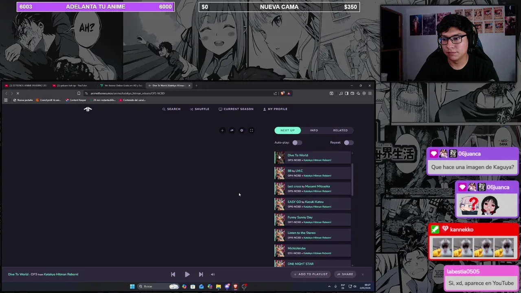This screenshot has height=293, width=521.
Task: Open Discord from the taskbar
Action: 227,286
